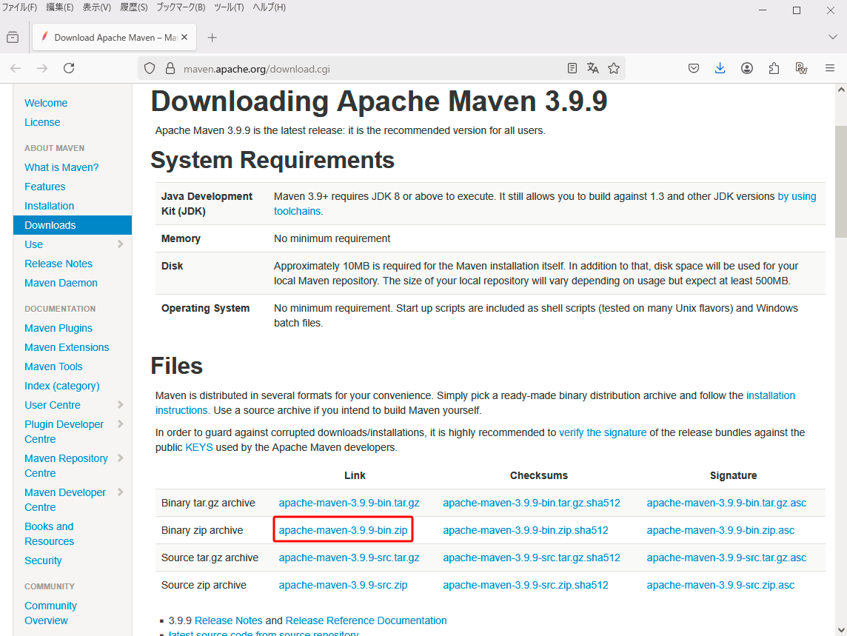Expand User Centre submenu chevron
Viewport: 847px width, 636px height.
[x=121, y=405]
